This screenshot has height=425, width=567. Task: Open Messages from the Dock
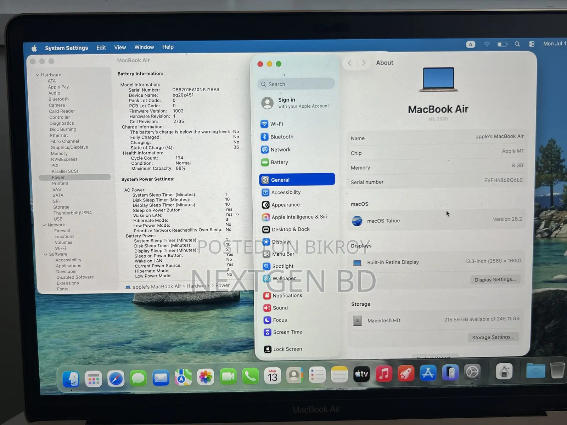click(x=138, y=379)
